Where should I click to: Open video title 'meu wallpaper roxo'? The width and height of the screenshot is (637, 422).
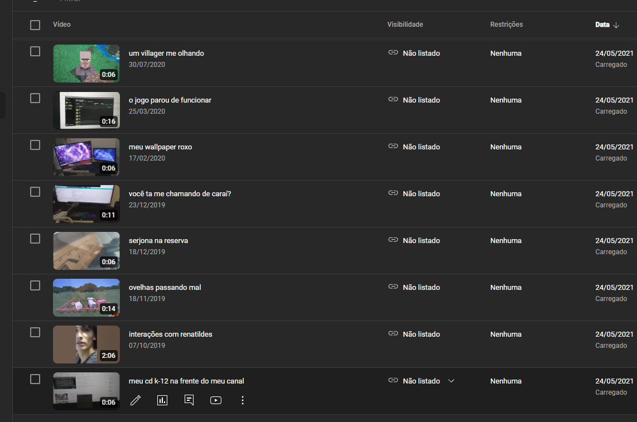coord(160,147)
